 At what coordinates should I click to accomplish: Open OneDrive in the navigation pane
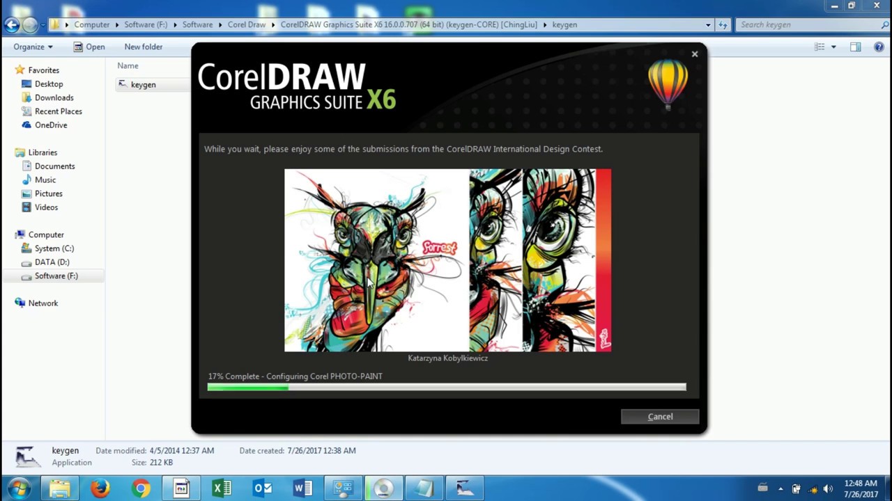click(51, 125)
